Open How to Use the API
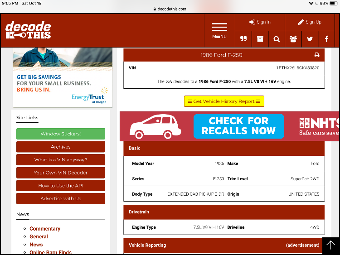The width and height of the screenshot is (340, 255). coord(61,185)
